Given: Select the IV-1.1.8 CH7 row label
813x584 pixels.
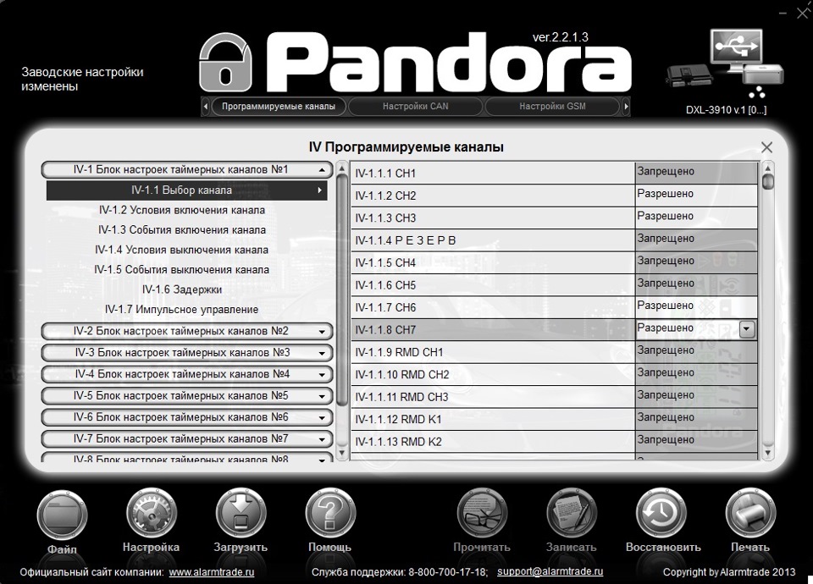Looking at the screenshot, I should [x=385, y=330].
